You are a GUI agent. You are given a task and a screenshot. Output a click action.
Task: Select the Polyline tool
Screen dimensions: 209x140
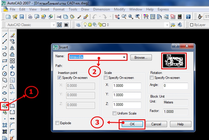(4, 48)
